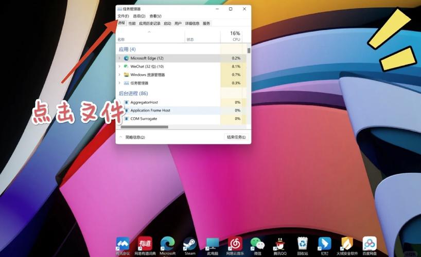The height and width of the screenshot is (257, 421).
Task: Open the 腾讯QQ penguin icon
Action: 279,244
